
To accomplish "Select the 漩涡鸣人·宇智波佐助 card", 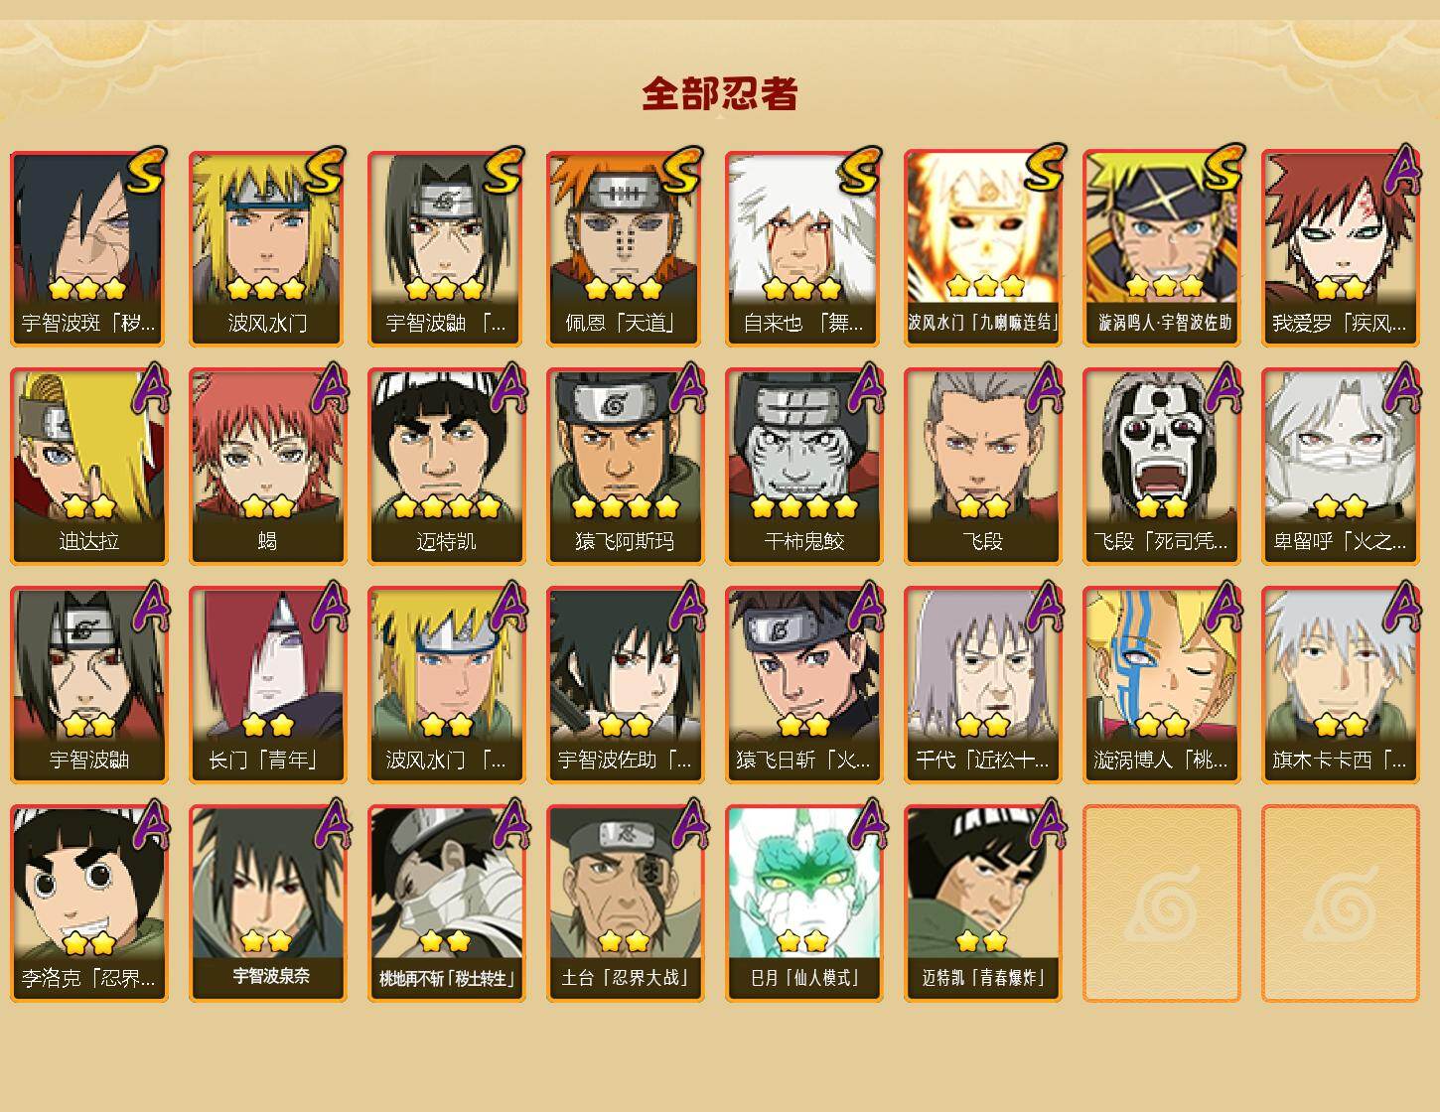I will 1162,248.
